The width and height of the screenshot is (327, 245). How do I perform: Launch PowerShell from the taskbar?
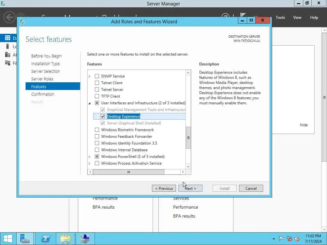tap(45, 239)
